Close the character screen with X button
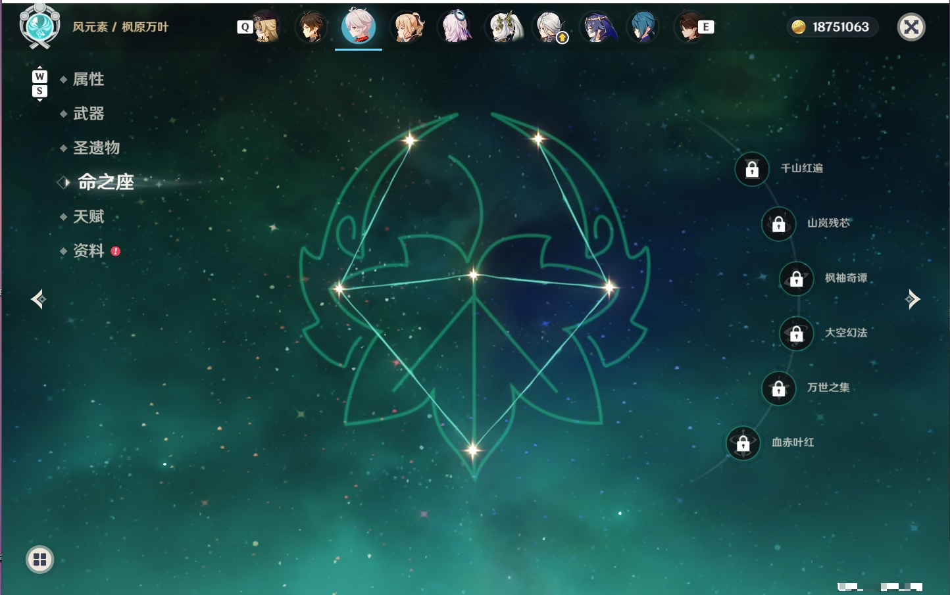Image resolution: width=950 pixels, height=595 pixels. 911,27
